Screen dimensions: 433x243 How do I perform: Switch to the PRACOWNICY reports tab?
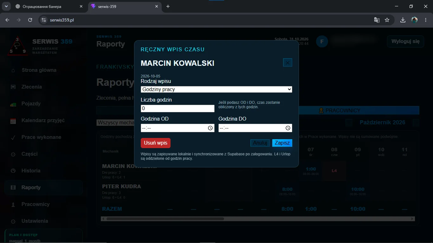(x=339, y=110)
